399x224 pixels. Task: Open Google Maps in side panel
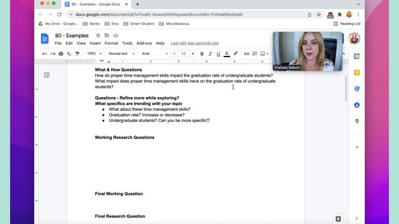357,121
